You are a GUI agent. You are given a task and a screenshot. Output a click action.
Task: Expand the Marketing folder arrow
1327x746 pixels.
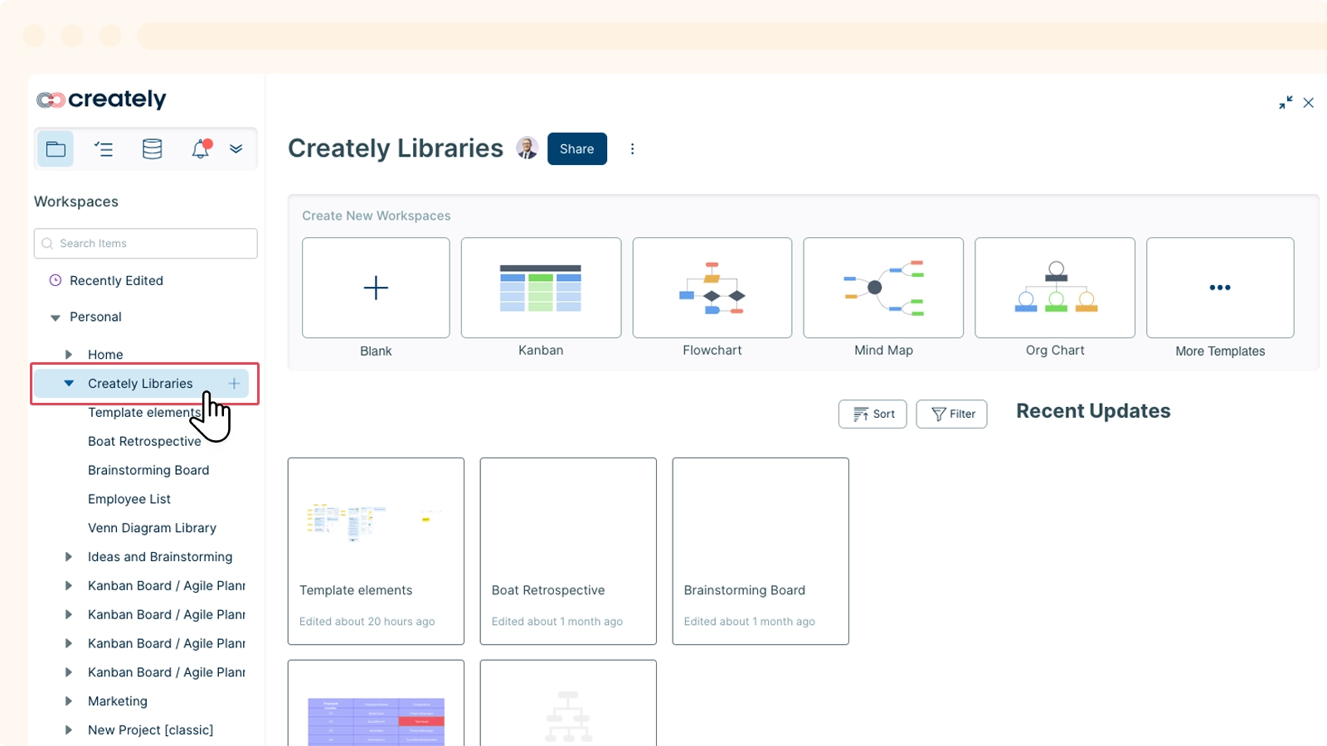click(69, 701)
